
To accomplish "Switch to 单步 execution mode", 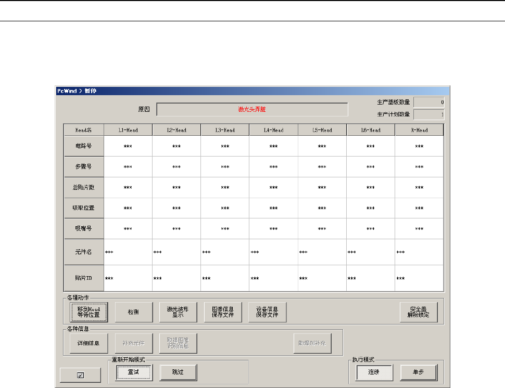I will click(419, 372).
